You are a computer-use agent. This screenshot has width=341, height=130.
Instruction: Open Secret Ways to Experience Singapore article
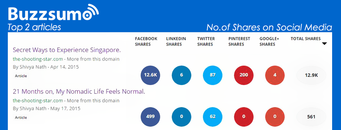(x=67, y=50)
